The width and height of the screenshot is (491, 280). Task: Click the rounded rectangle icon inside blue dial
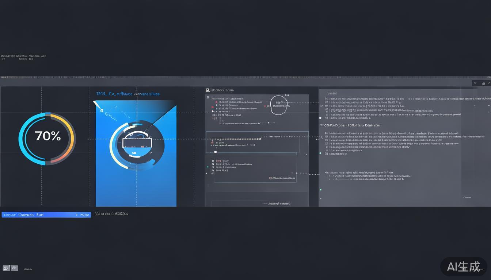[136, 141]
